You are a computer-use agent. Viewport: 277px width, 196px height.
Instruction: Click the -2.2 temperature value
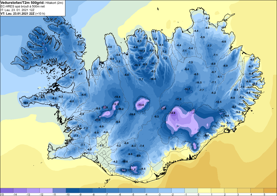pos(101,145)
